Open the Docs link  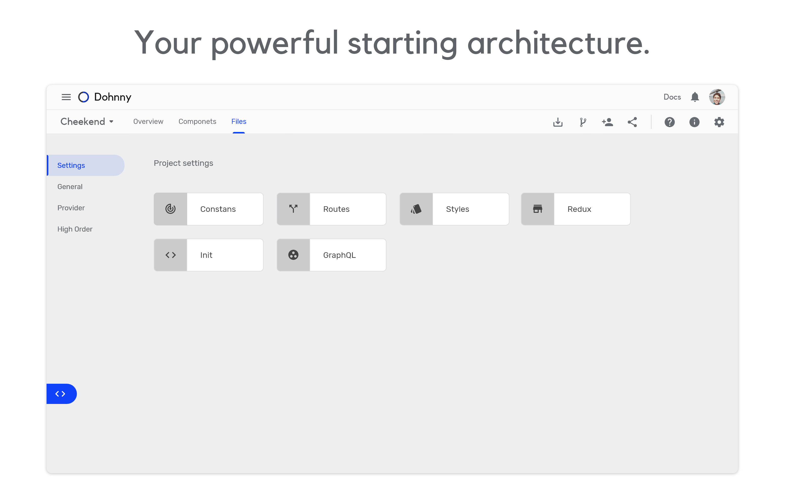pos(672,97)
